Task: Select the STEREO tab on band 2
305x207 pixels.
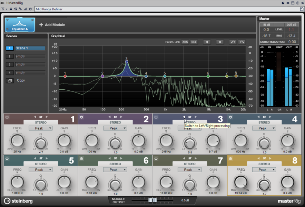Action: coord(115,122)
